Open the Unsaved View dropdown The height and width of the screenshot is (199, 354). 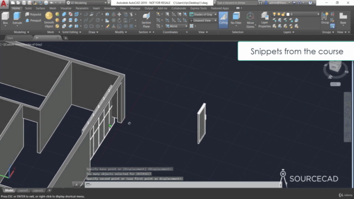point(203,20)
